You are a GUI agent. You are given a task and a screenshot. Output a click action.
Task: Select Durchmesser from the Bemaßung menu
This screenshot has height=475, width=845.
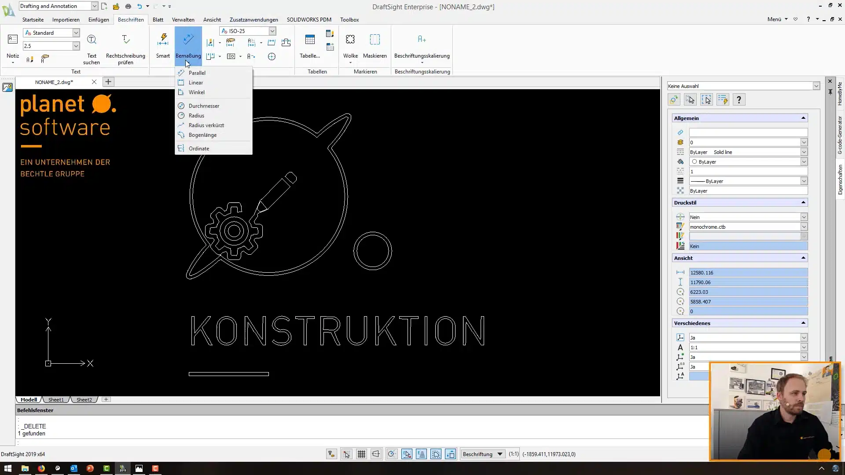point(203,106)
